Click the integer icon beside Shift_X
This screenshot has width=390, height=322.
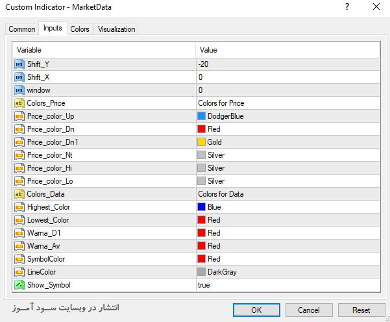tap(19, 77)
